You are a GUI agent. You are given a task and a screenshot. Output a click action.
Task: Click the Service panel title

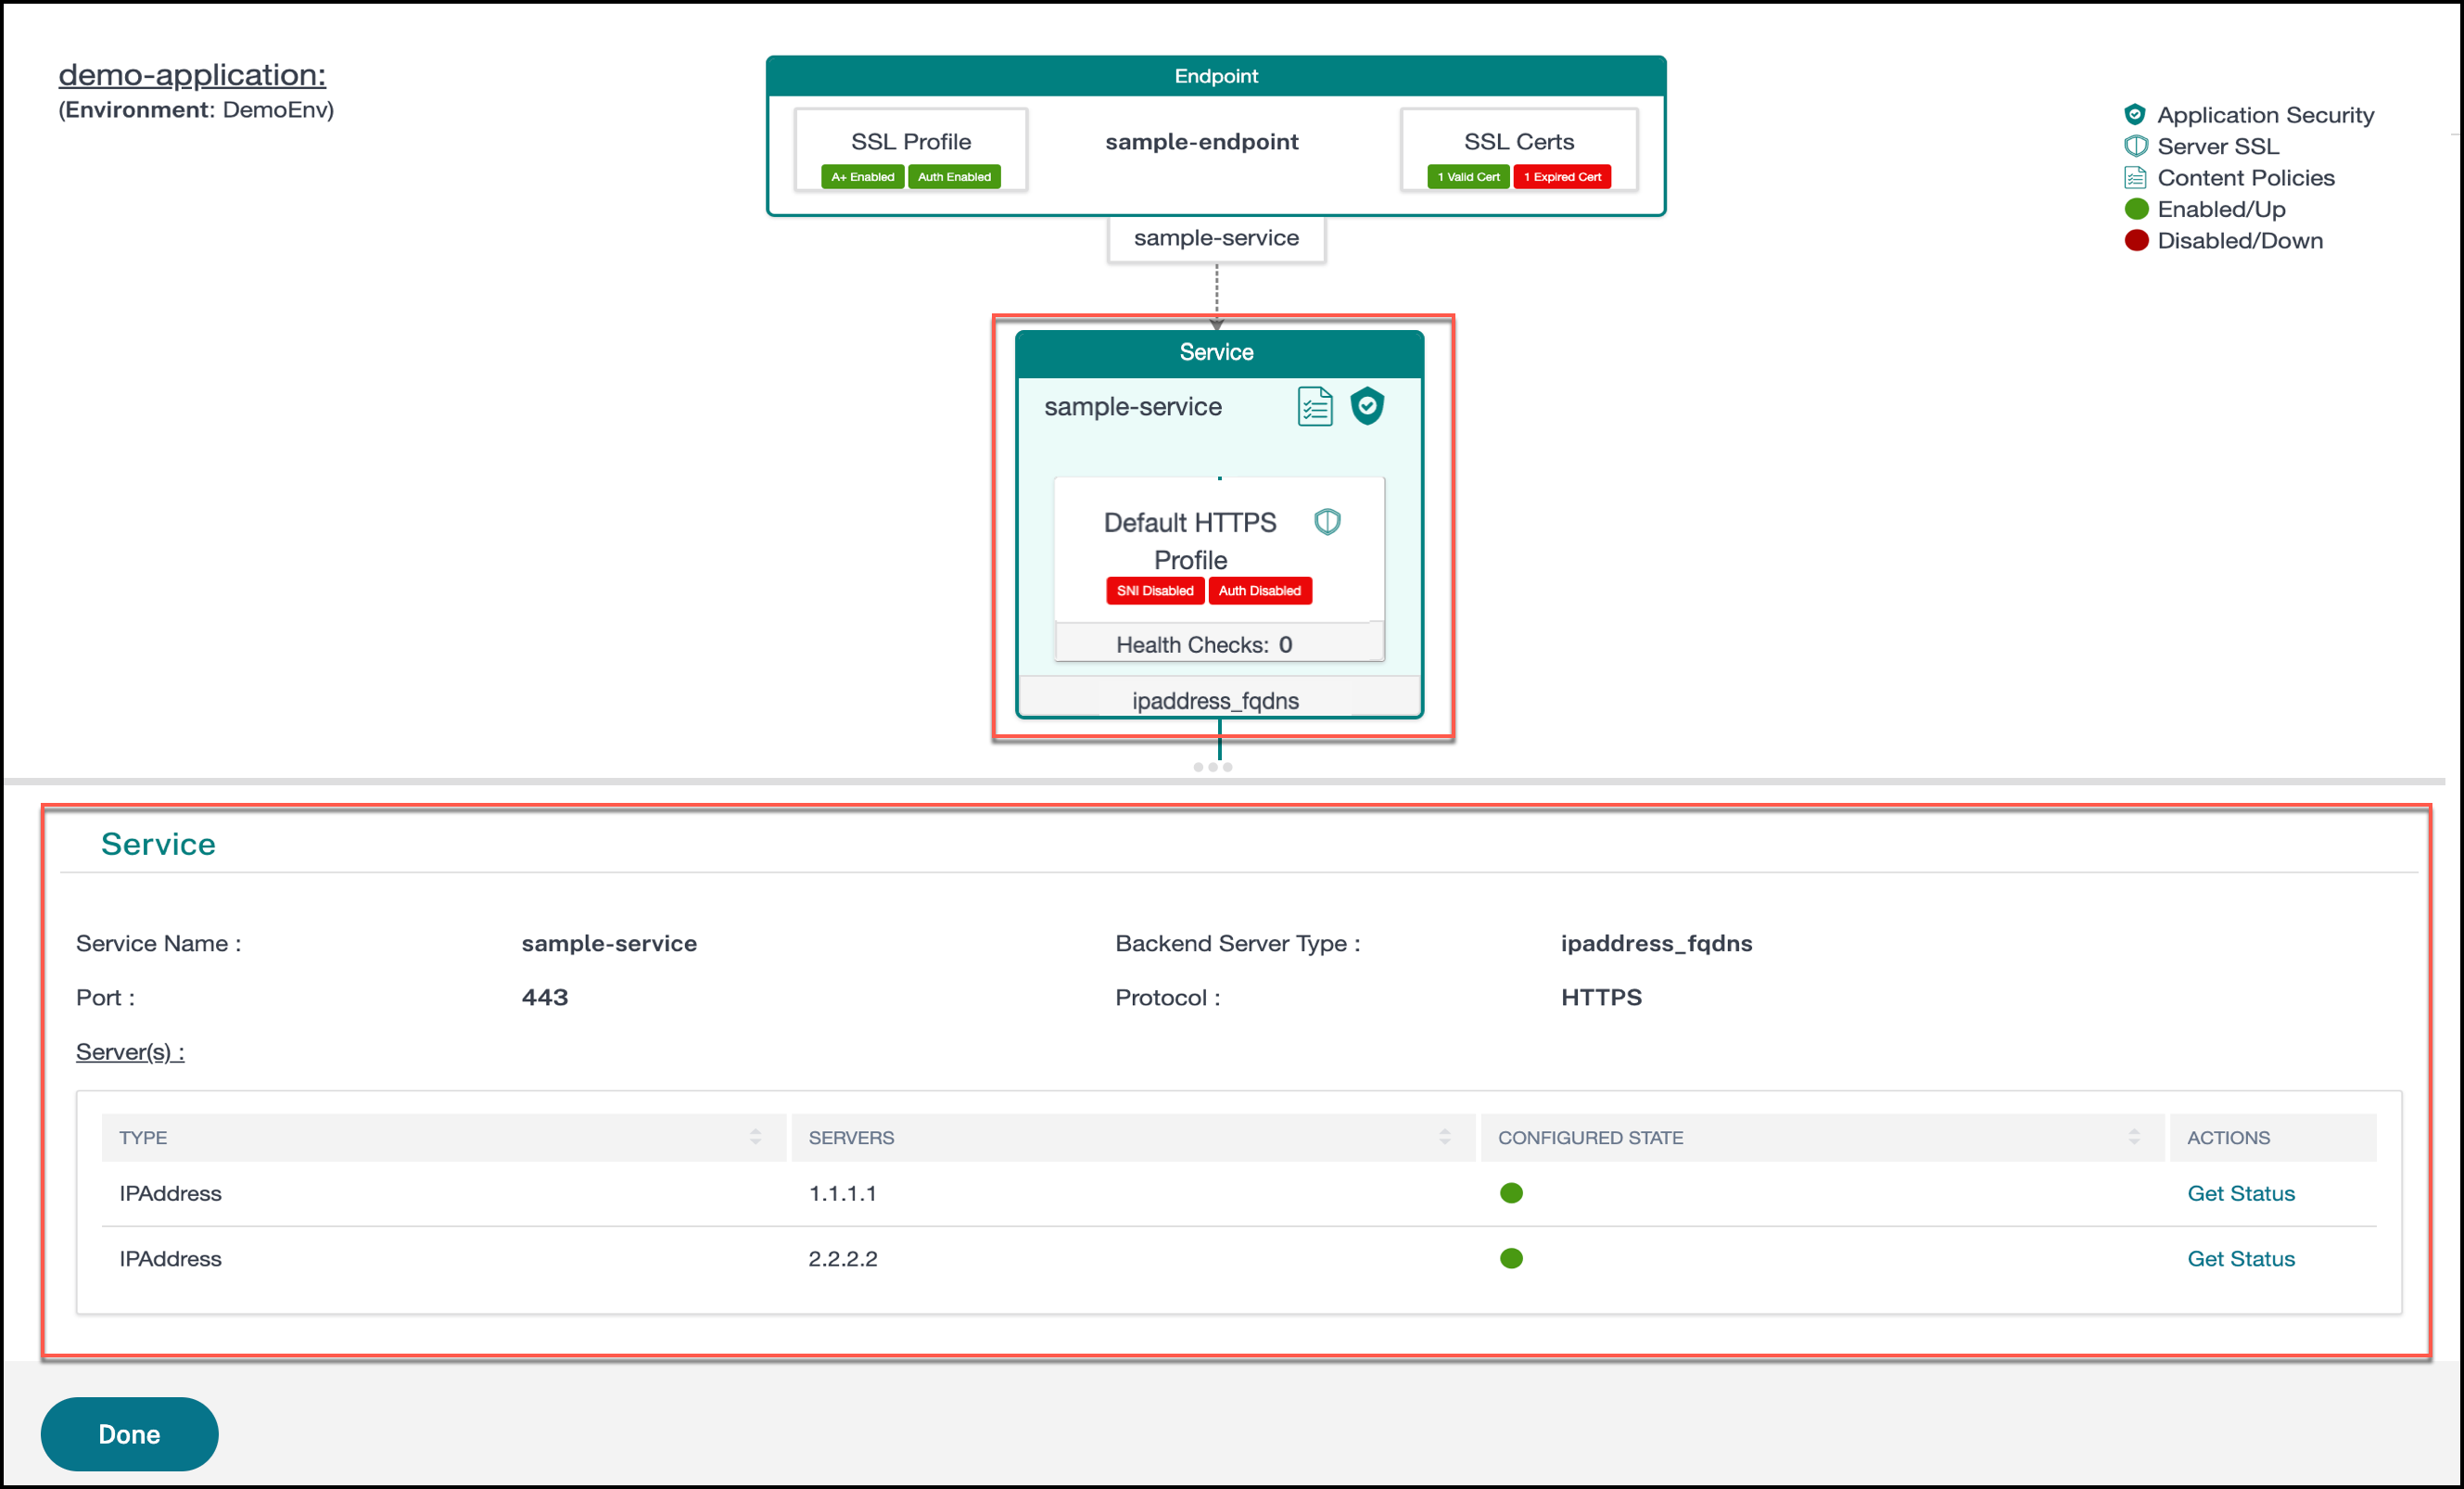158,844
